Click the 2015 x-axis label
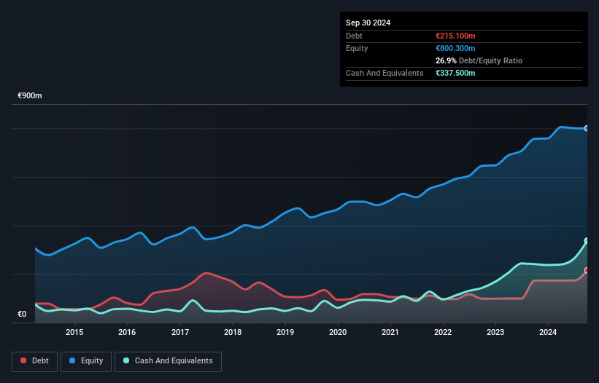Screen dimensions: 599x383 tap(74, 333)
